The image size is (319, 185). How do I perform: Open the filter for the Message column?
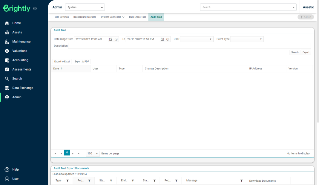(241, 181)
